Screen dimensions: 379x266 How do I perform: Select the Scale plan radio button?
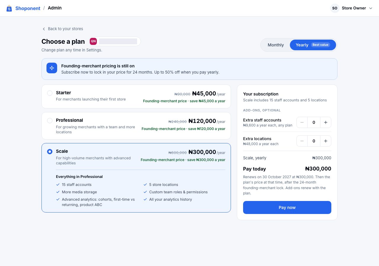(50, 152)
